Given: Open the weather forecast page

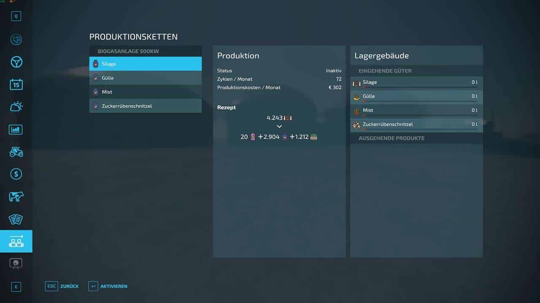Looking at the screenshot, I should (x=16, y=107).
